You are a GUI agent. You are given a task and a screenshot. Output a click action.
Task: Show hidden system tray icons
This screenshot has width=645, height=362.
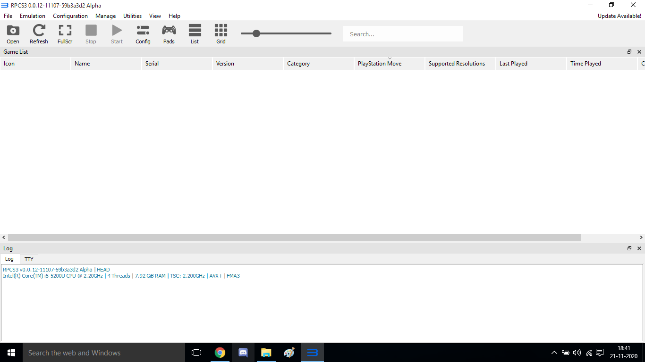click(554, 353)
